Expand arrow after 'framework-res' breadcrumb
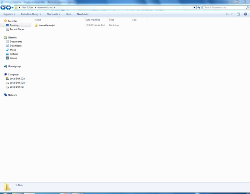This screenshot has width=250, height=194. 55,8
